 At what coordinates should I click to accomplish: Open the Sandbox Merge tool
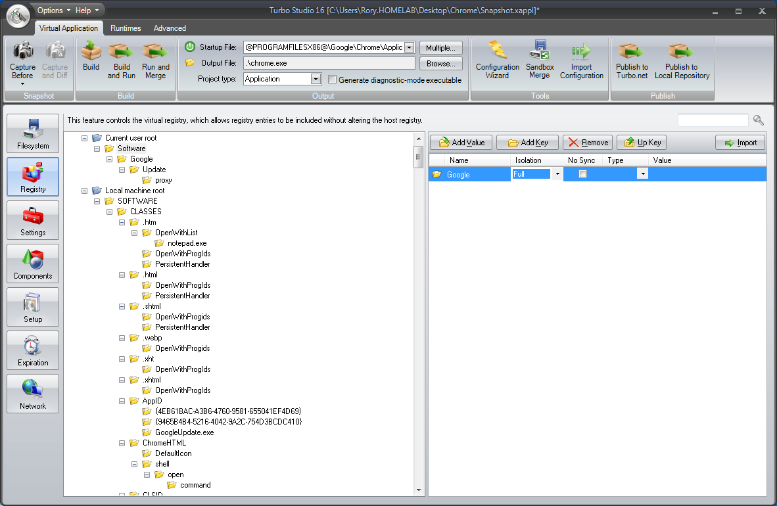coord(539,61)
